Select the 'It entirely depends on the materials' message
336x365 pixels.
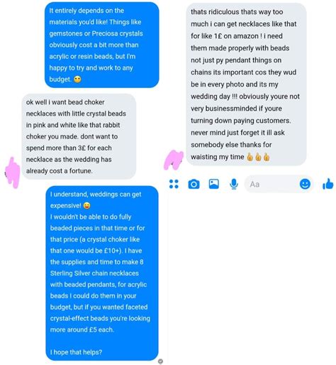102,45
